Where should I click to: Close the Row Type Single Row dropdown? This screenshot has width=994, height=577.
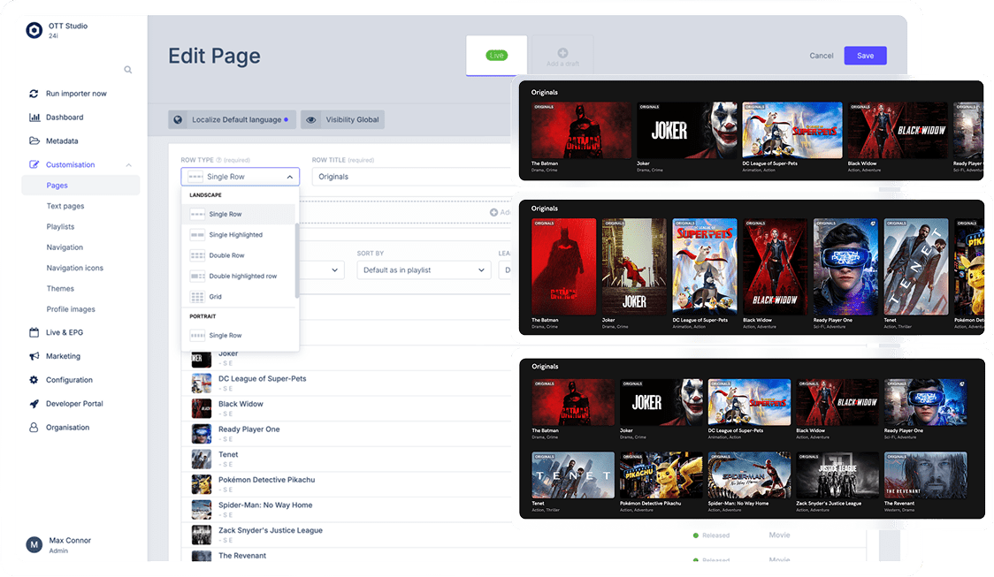[241, 177]
